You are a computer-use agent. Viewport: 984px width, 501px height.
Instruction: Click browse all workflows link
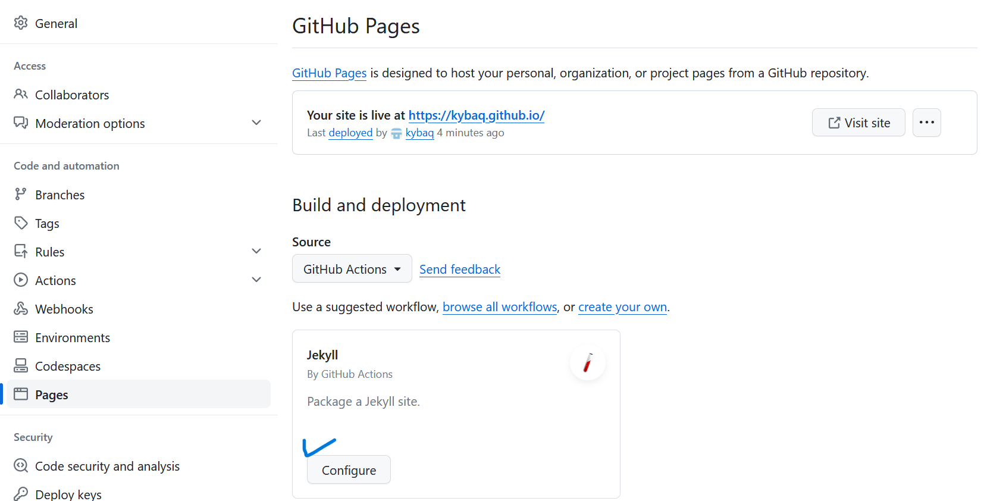coord(500,307)
